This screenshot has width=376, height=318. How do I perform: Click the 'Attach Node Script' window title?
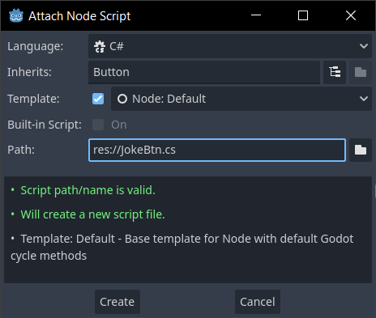[79, 16]
